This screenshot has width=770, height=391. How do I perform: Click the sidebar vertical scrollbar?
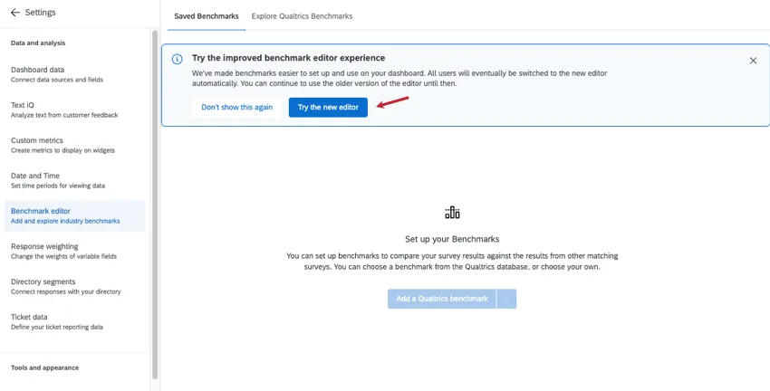155,205
